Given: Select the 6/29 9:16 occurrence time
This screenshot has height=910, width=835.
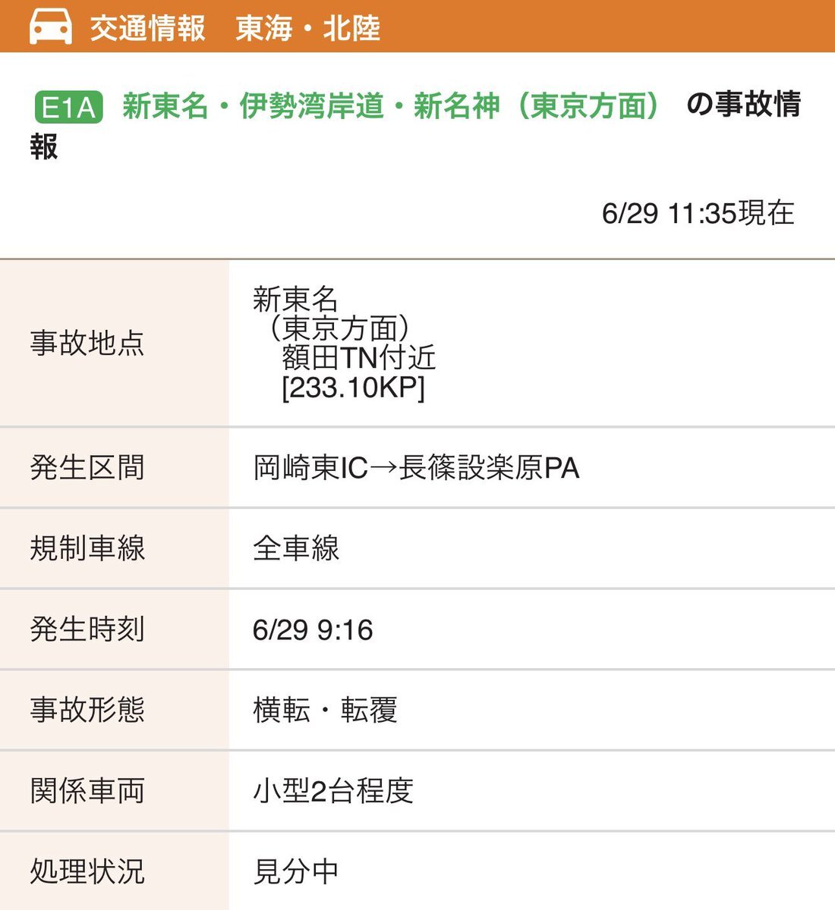Looking at the screenshot, I should point(313,630).
